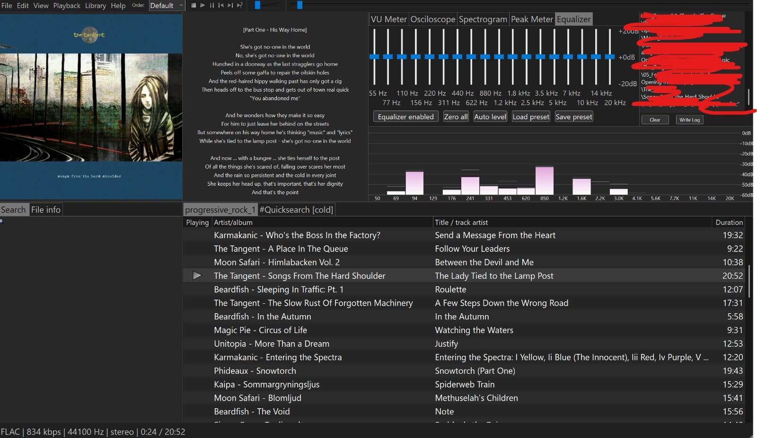The height and width of the screenshot is (438, 757).
Task: Open the playback Order dropdown
Action: point(167,6)
